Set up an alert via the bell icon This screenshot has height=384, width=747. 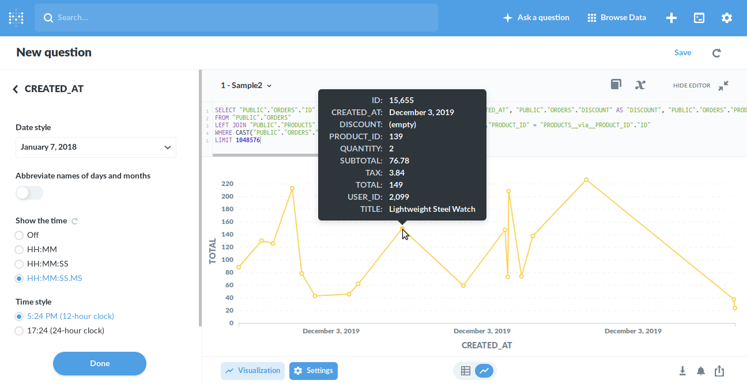point(701,371)
